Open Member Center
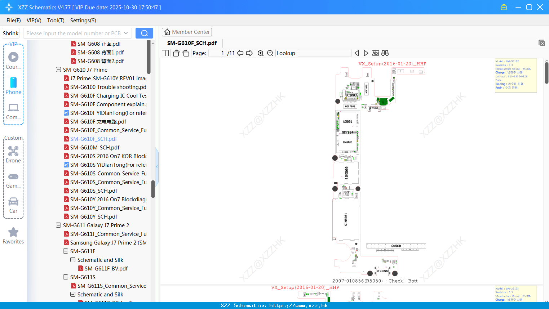Image resolution: width=549 pixels, height=309 pixels. [187, 32]
